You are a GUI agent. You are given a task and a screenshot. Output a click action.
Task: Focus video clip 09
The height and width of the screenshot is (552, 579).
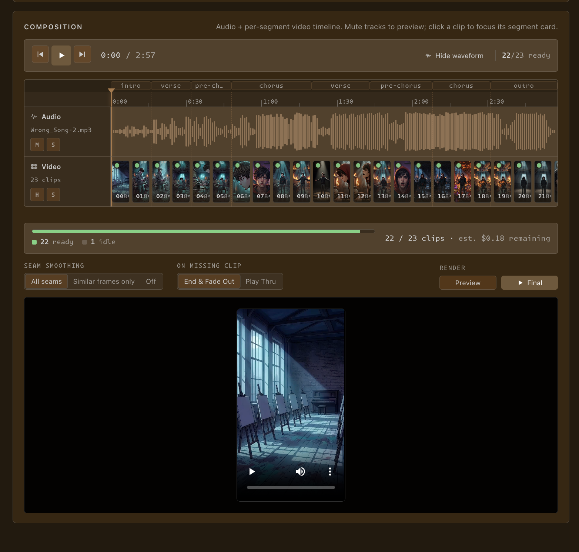click(302, 181)
